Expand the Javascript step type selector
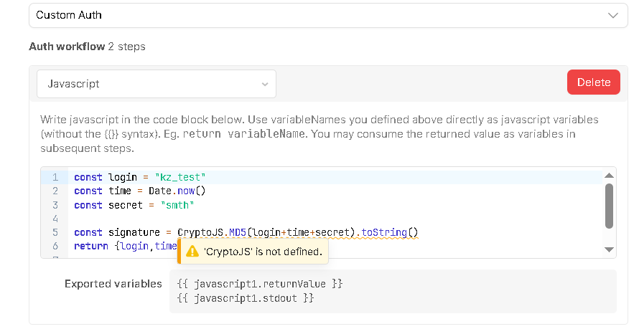Viewport: 639px width, 329px height. [x=156, y=84]
